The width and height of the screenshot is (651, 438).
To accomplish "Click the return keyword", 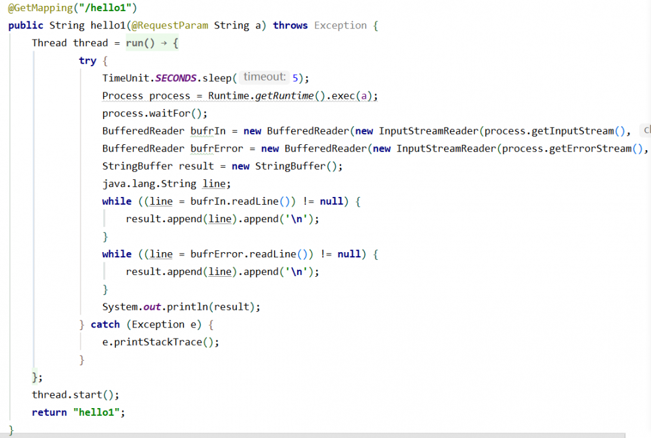I will click(x=49, y=413).
